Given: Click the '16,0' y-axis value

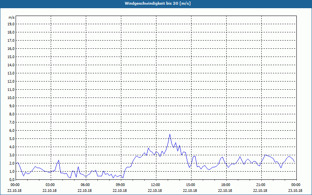Looking at the screenshot, I should coord(11,48).
